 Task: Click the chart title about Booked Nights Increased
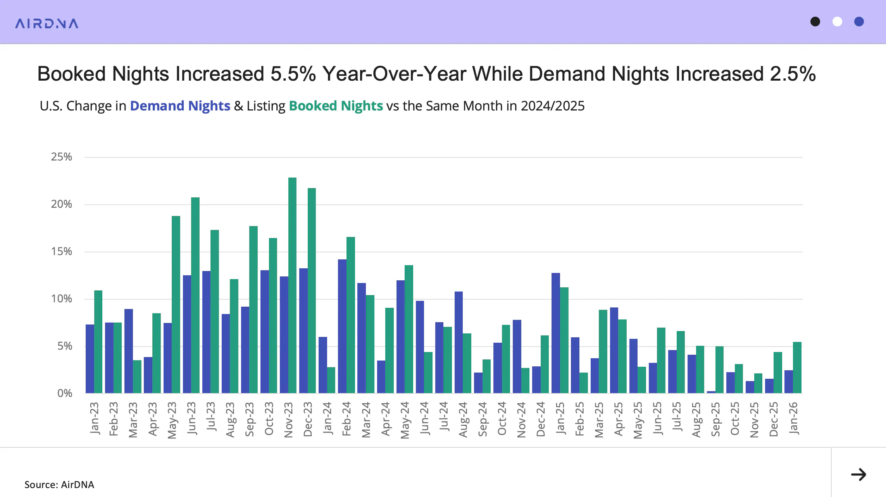tap(426, 74)
